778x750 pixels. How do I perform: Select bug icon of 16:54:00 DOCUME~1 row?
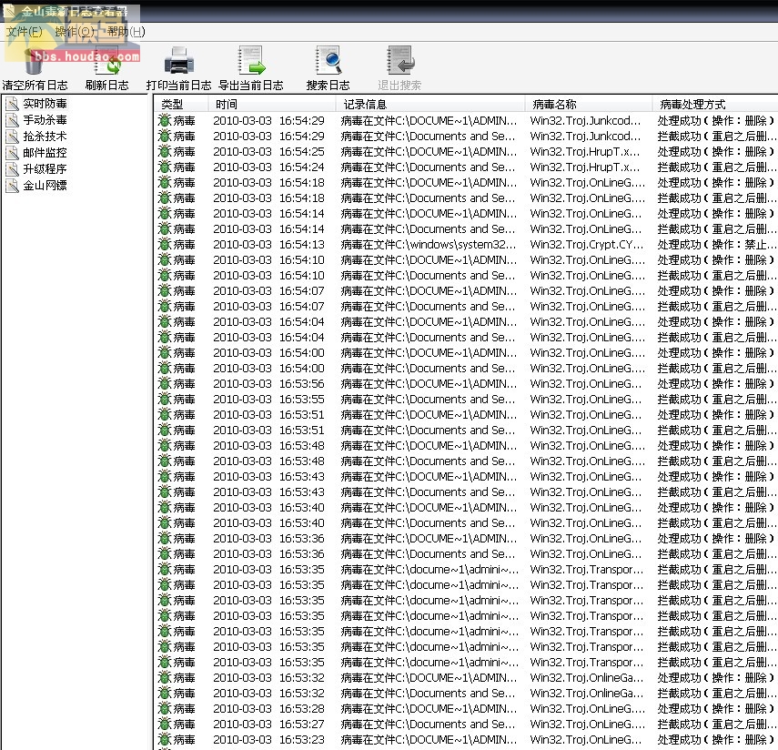pyautogui.click(x=165, y=352)
